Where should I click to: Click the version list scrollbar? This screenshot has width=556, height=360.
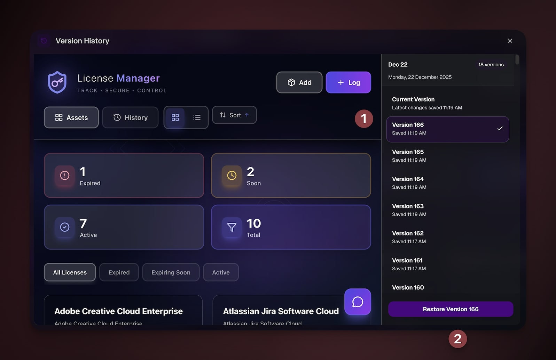tap(517, 60)
